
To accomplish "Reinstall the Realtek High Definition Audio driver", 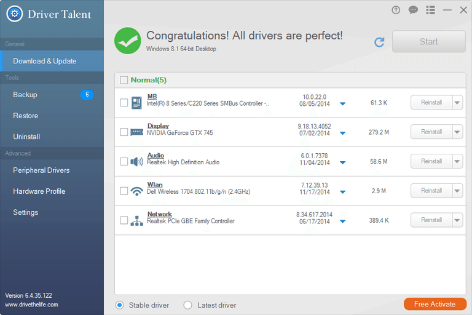I will pyautogui.click(x=431, y=162).
